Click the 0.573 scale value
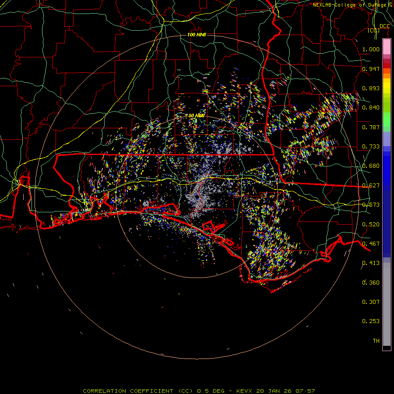394x394 pixels. tap(371, 205)
